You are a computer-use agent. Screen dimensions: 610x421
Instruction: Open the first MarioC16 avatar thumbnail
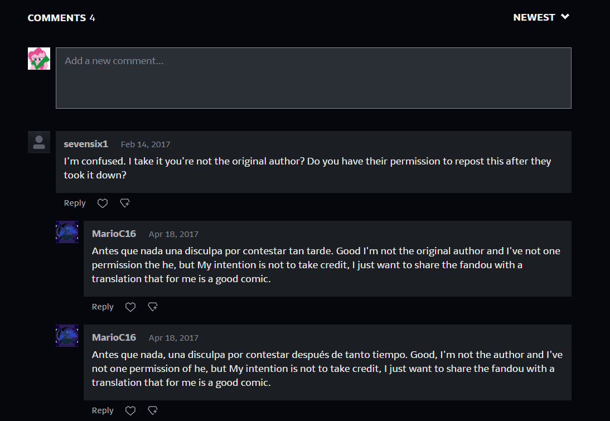click(x=67, y=232)
